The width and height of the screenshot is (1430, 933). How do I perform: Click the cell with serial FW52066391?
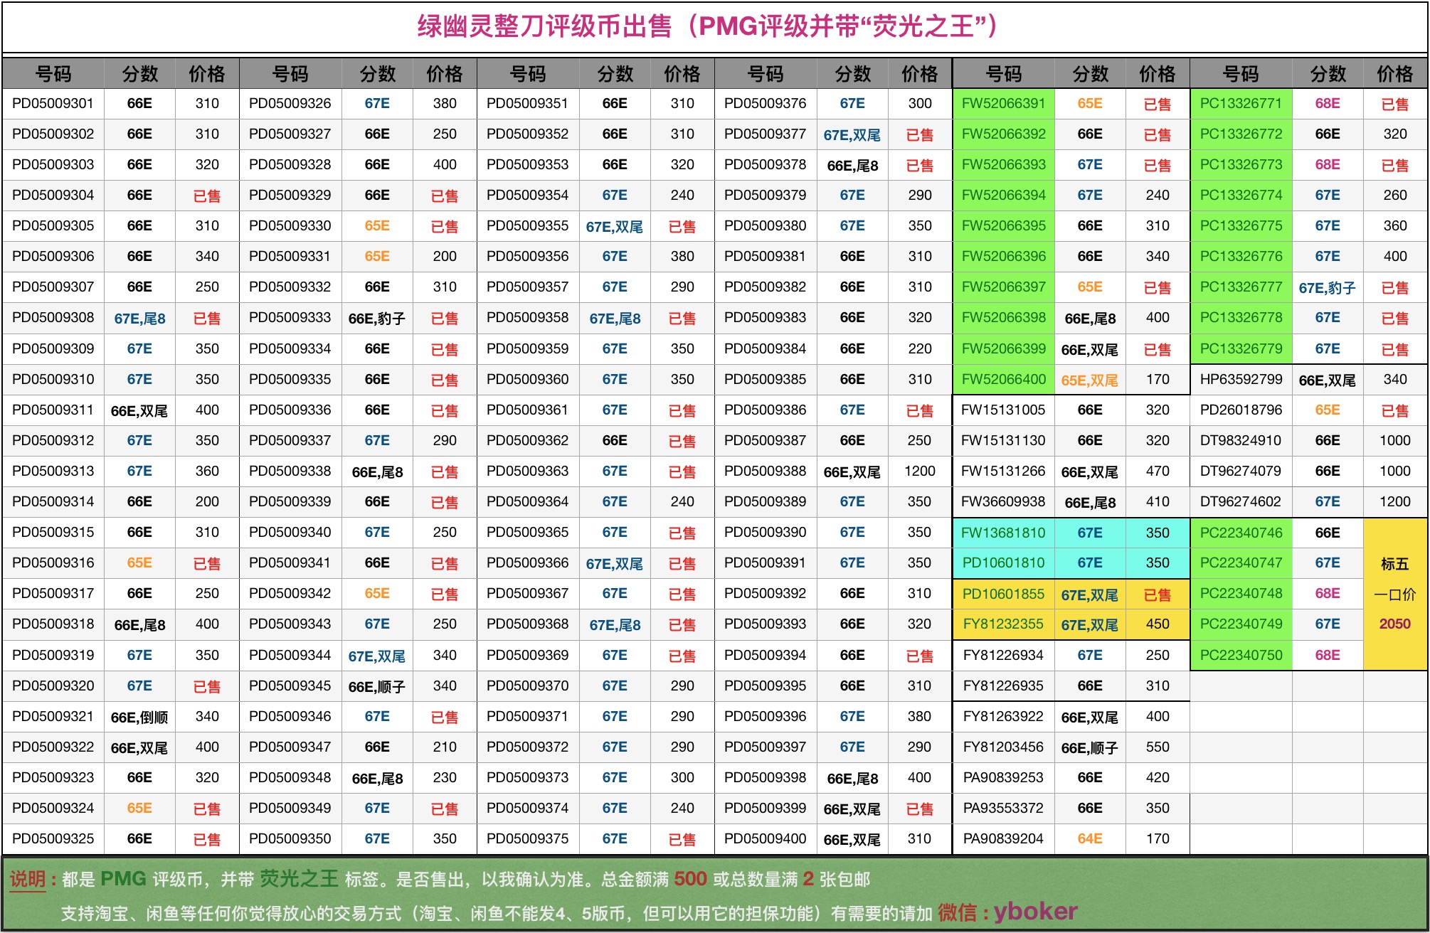1003,104
